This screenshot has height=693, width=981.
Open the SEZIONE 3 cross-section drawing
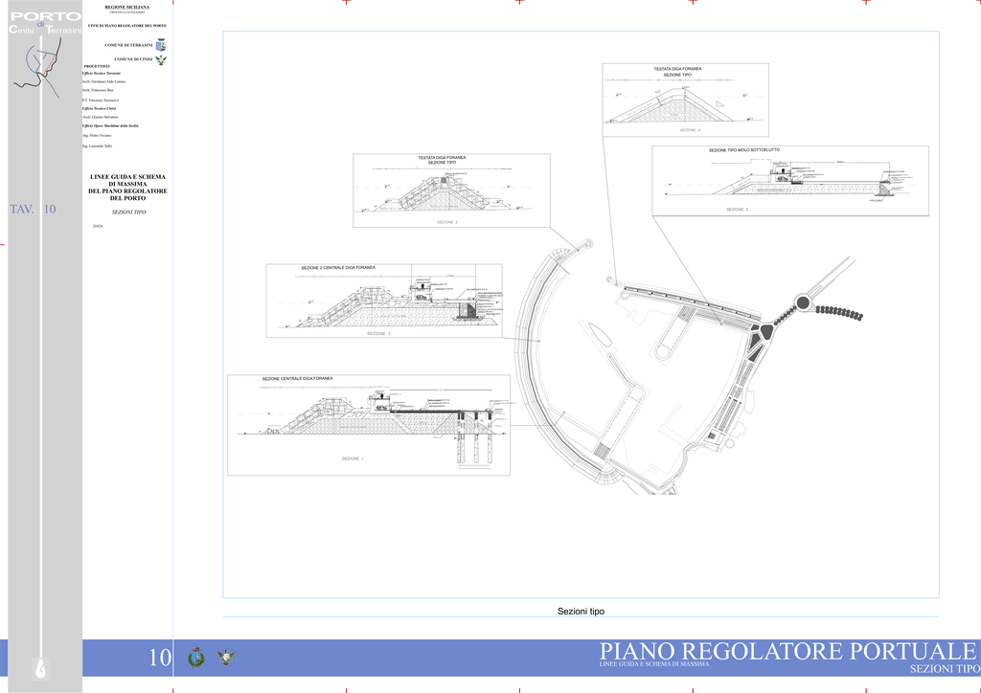coord(451,190)
